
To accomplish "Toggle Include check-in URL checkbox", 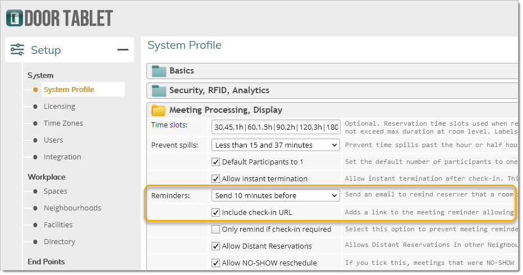I will click(216, 213).
